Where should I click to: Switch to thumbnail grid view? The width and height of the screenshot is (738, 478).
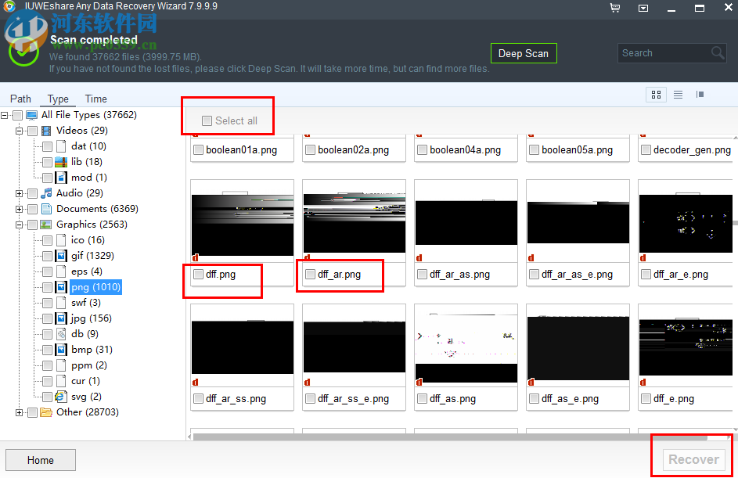(x=656, y=94)
